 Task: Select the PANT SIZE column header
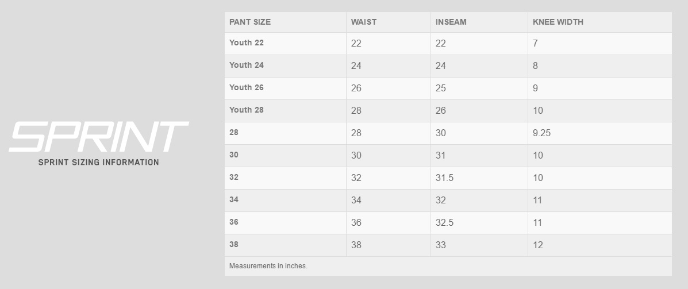pyautogui.click(x=250, y=22)
